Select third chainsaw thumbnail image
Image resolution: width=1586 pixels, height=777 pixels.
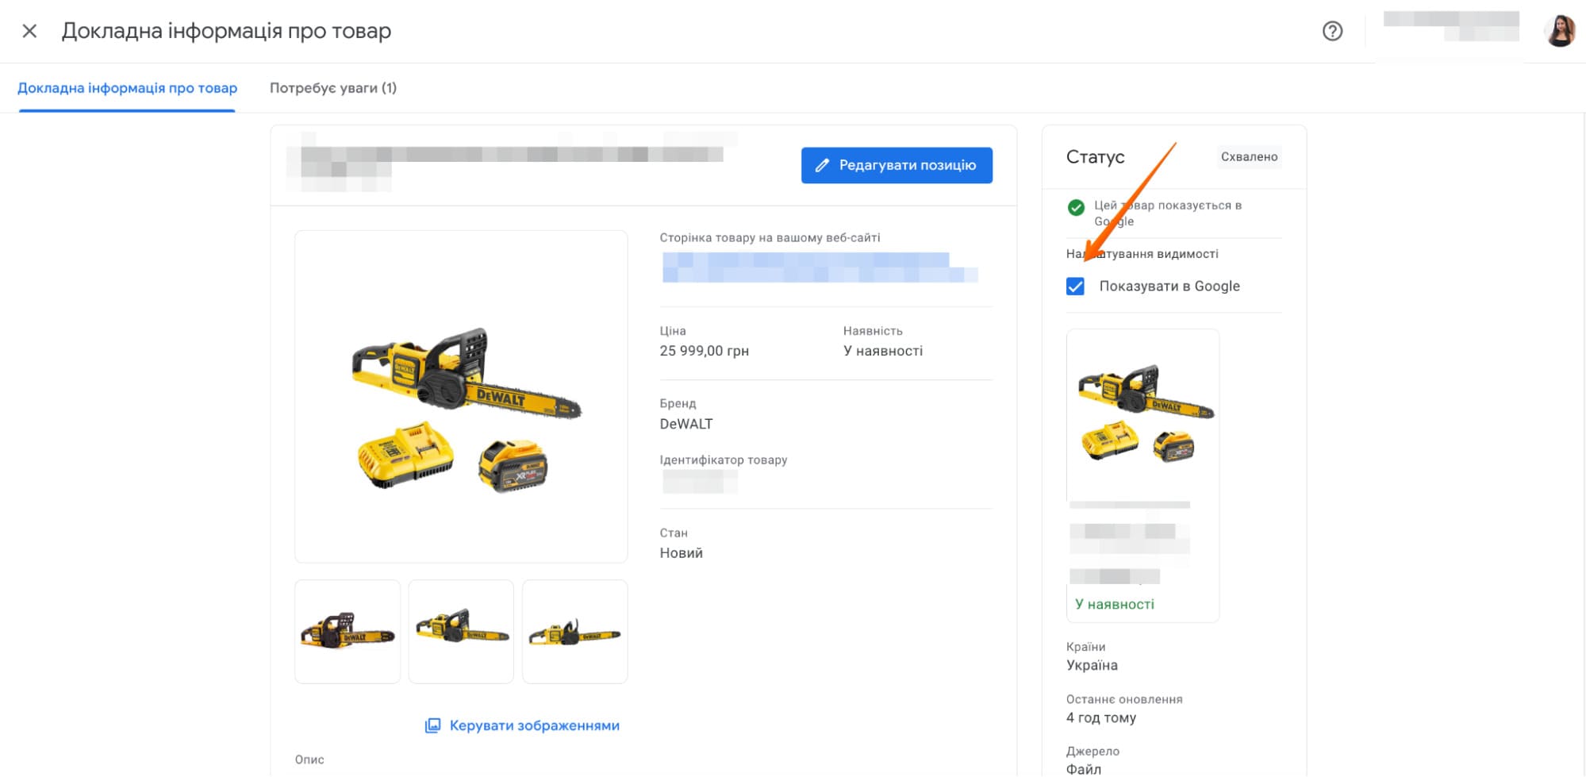pyautogui.click(x=574, y=632)
